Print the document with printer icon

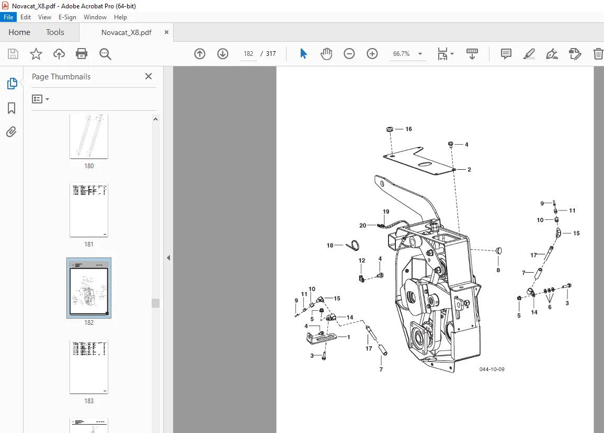tap(82, 54)
